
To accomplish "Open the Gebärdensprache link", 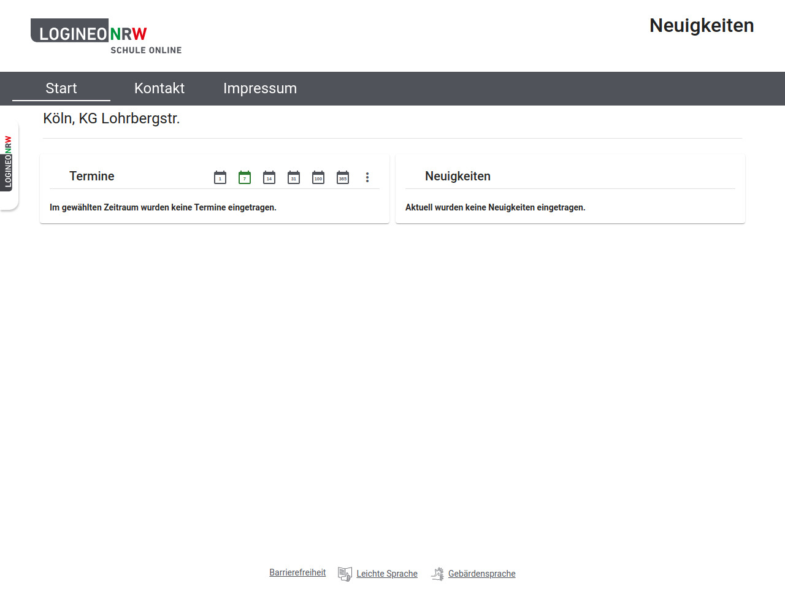I will click(481, 574).
